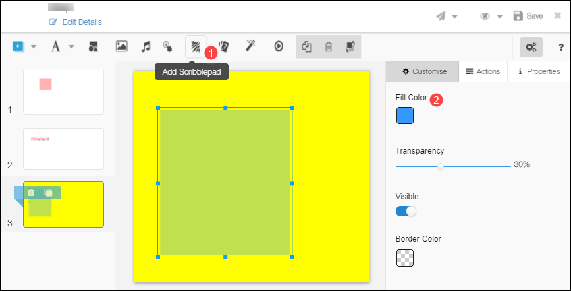Viewport: 571px width, 291px height.
Task: Click the flip cards toolbar icon
Action: [x=225, y=46]
